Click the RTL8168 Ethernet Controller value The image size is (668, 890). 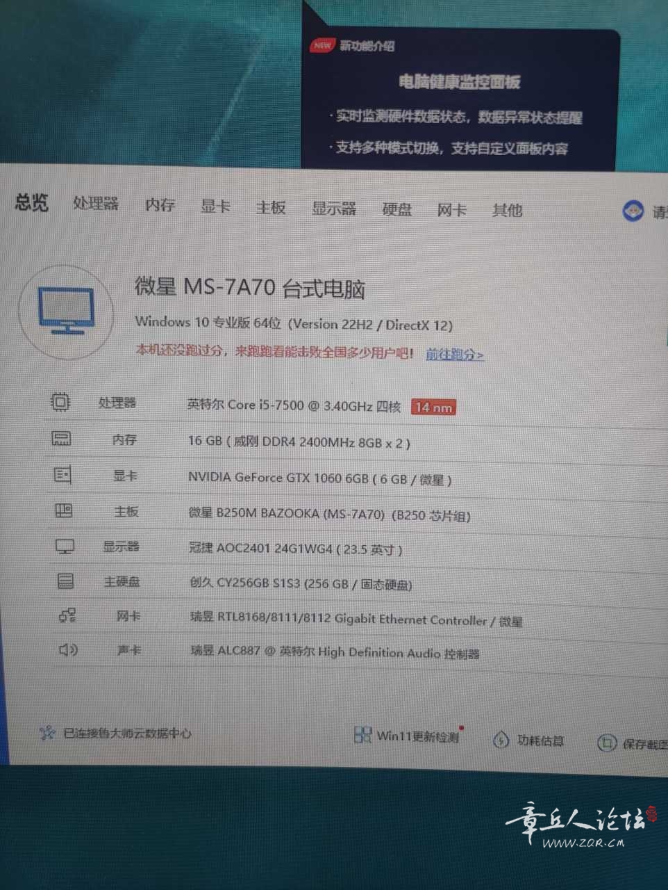tap(356, 620)
